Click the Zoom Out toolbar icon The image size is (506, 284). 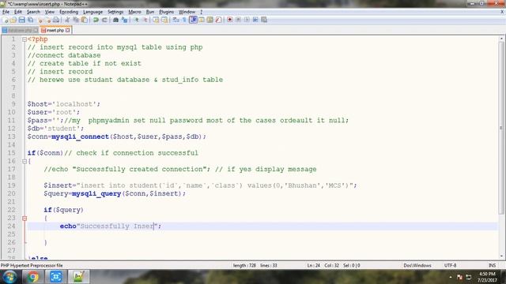pos(145,20)
